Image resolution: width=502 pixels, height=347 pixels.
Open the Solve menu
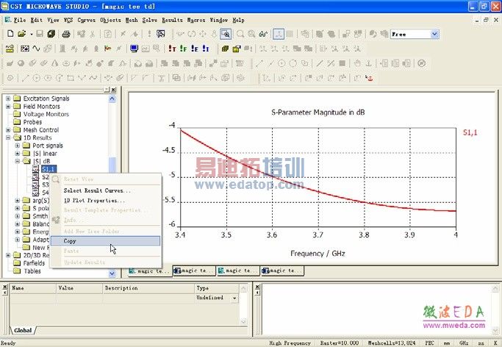coord(149,20)
